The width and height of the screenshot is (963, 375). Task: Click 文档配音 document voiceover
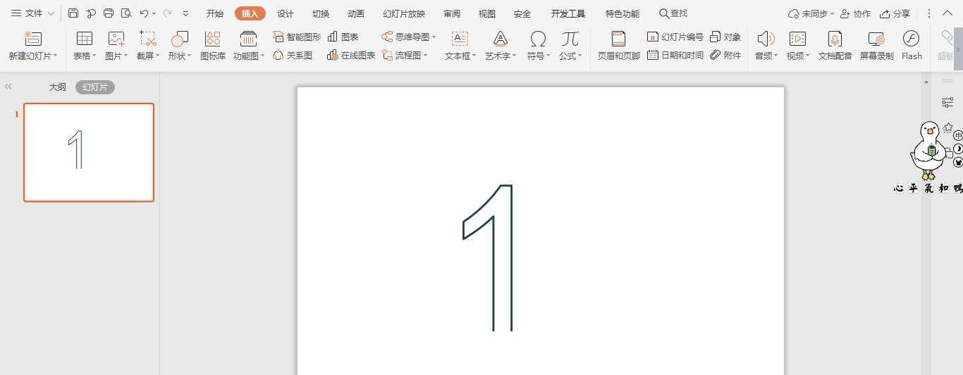[835, 45]
